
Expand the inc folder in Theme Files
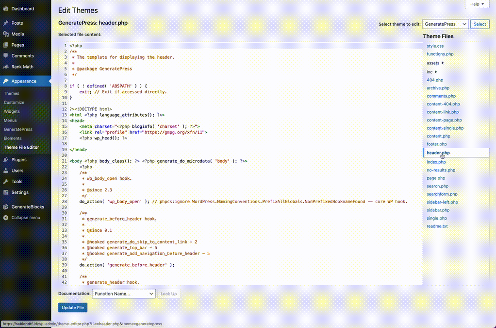click(436, 72)
